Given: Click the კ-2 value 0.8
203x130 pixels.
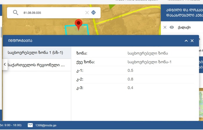Looking at the screenshot, I should click(x=130, y=79).
